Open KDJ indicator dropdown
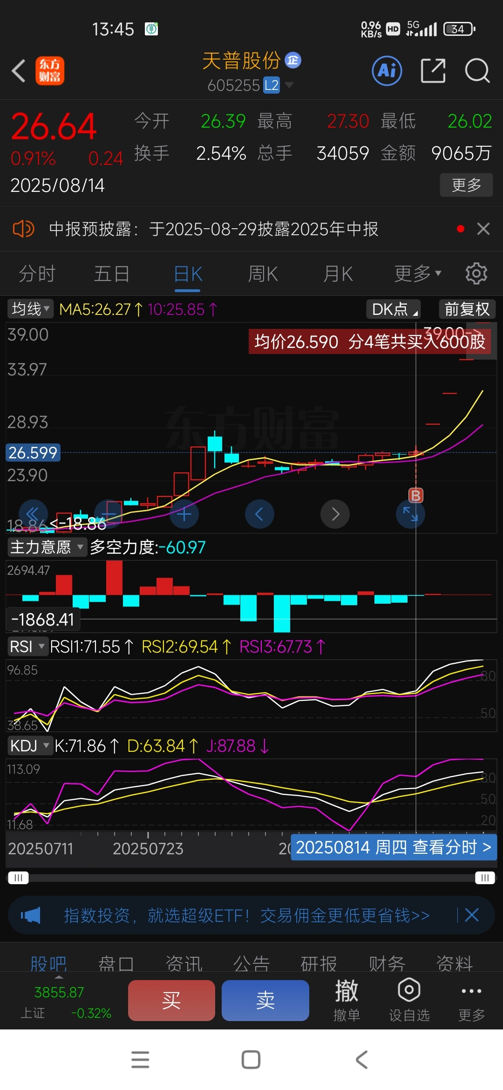 [30, 746]
